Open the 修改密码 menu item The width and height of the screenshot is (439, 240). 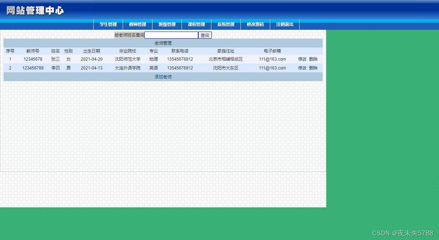coord(255,24)
